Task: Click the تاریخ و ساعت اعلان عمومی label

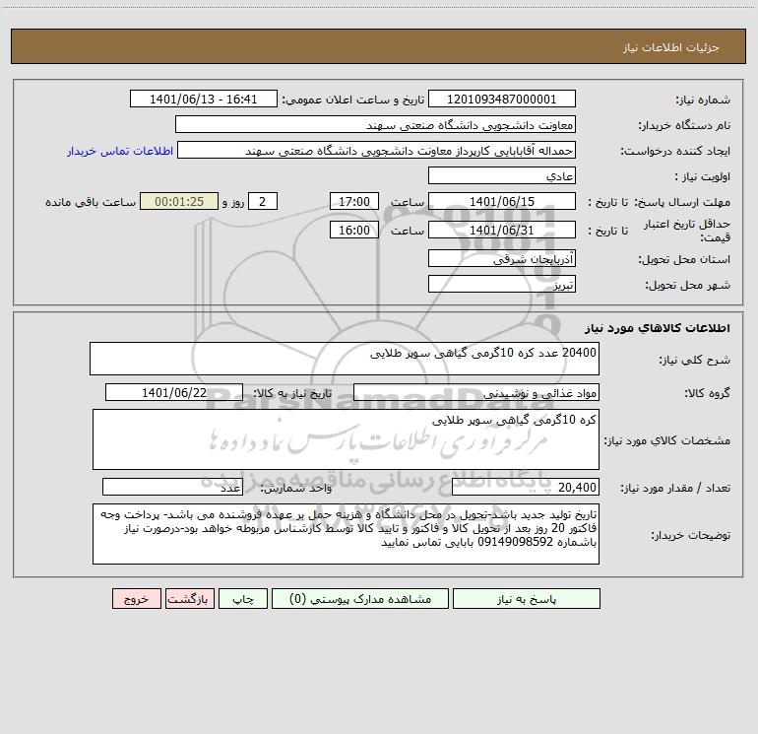Action: pos(352,100)
